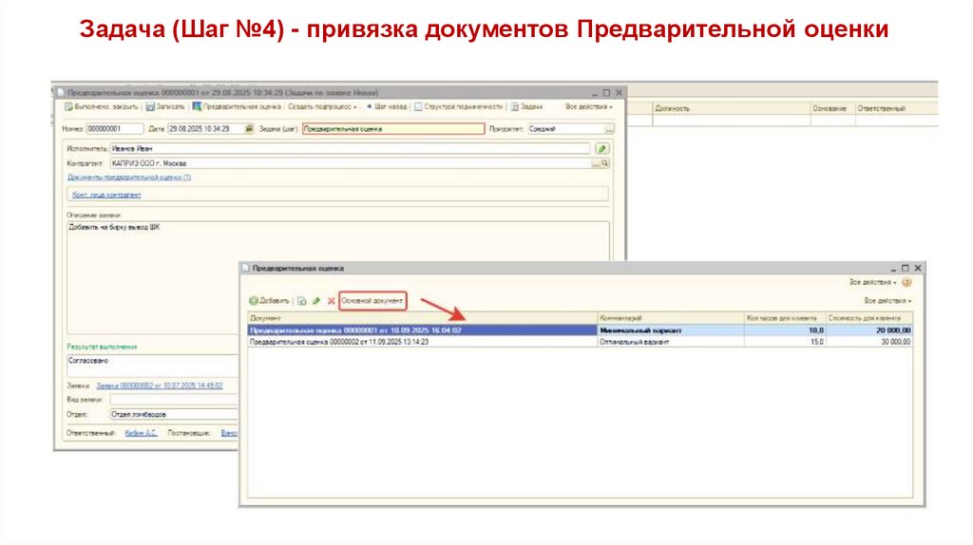Image resolution: width=973 pixels, height=545 pixels.
Task: Open the 'Приоритет' selection button
Action: pyautogui.click(x=610, y=129)
